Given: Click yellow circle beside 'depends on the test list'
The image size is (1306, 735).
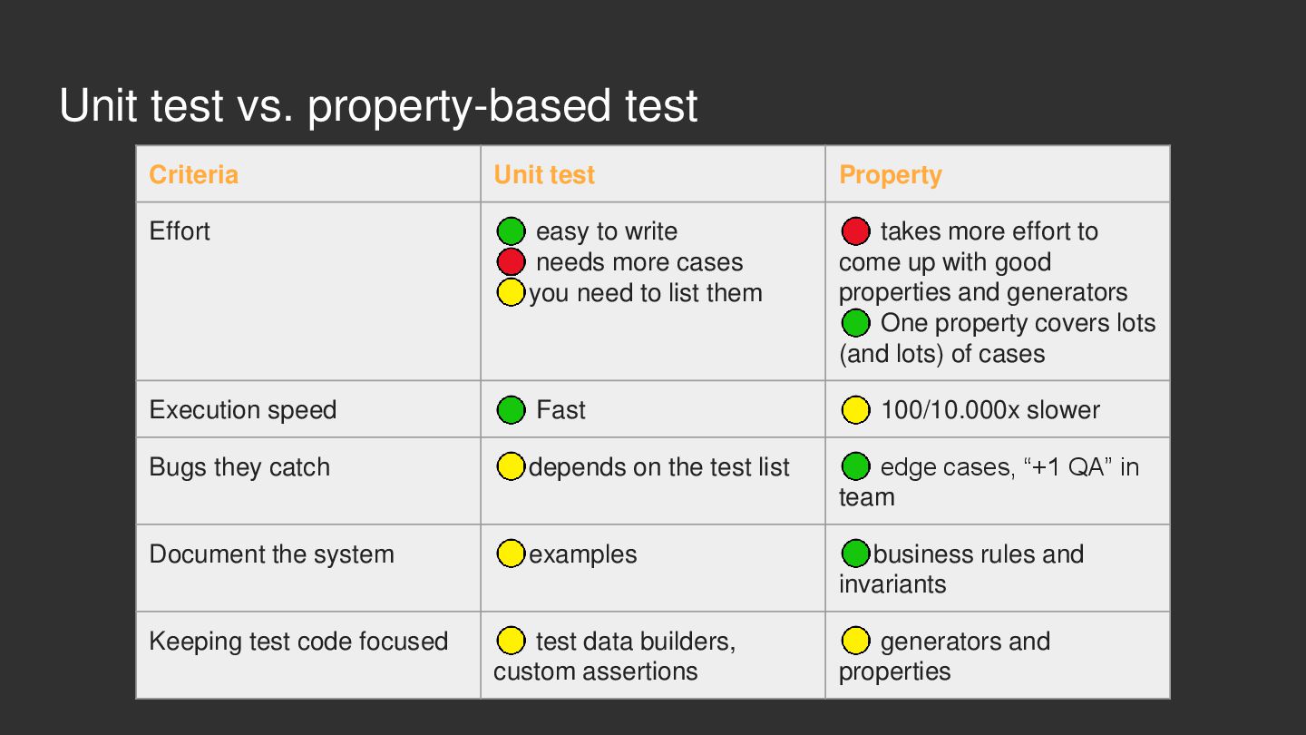Looking at the screenshot, I should [512, 466].
